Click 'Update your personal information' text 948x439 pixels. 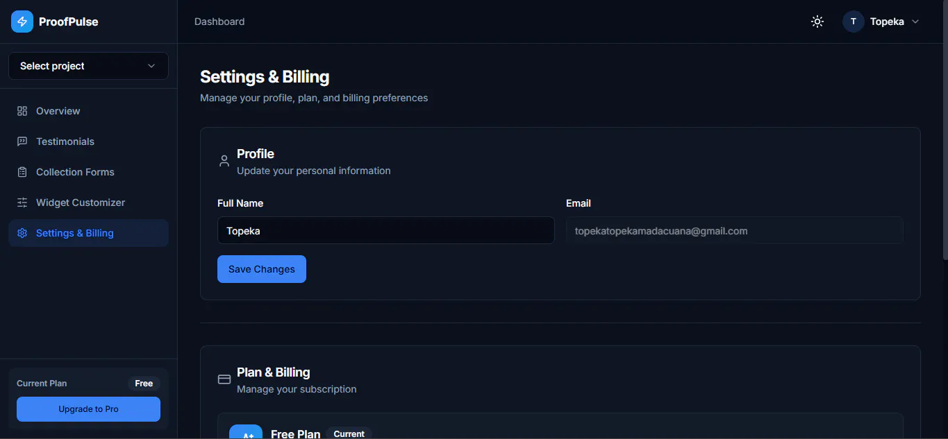click(314, 171)
